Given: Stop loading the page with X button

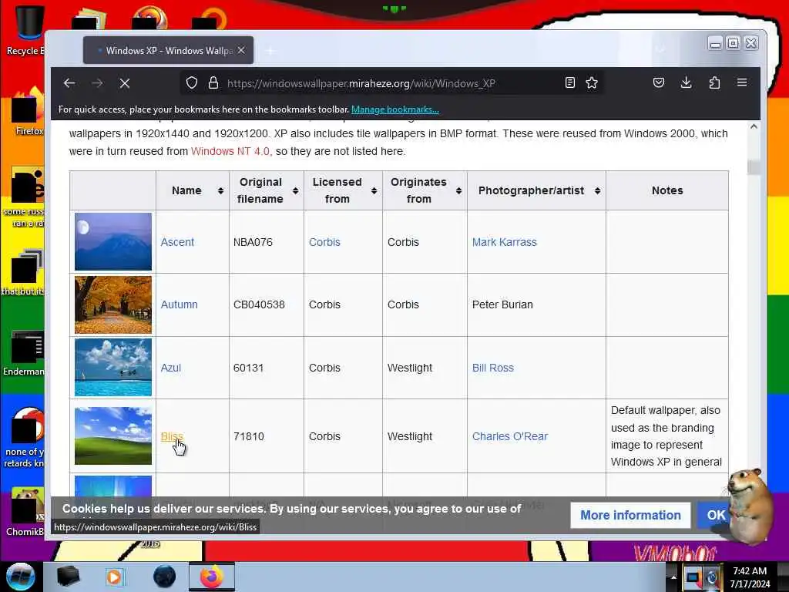Looking at the screenshot, I should (x=125, y=83).
